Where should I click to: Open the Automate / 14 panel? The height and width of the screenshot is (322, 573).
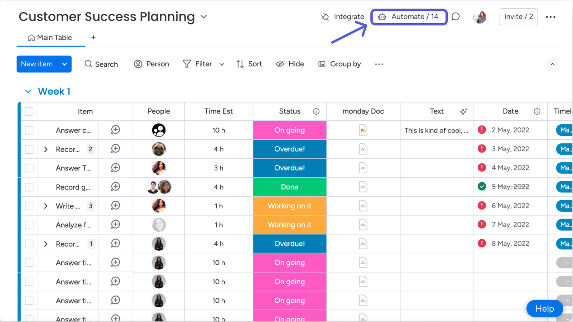tap(409, 16)
